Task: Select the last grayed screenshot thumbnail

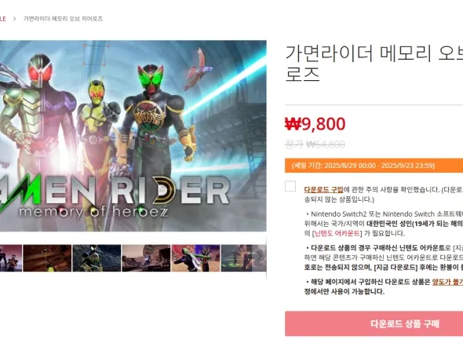Action: point(243,258)
